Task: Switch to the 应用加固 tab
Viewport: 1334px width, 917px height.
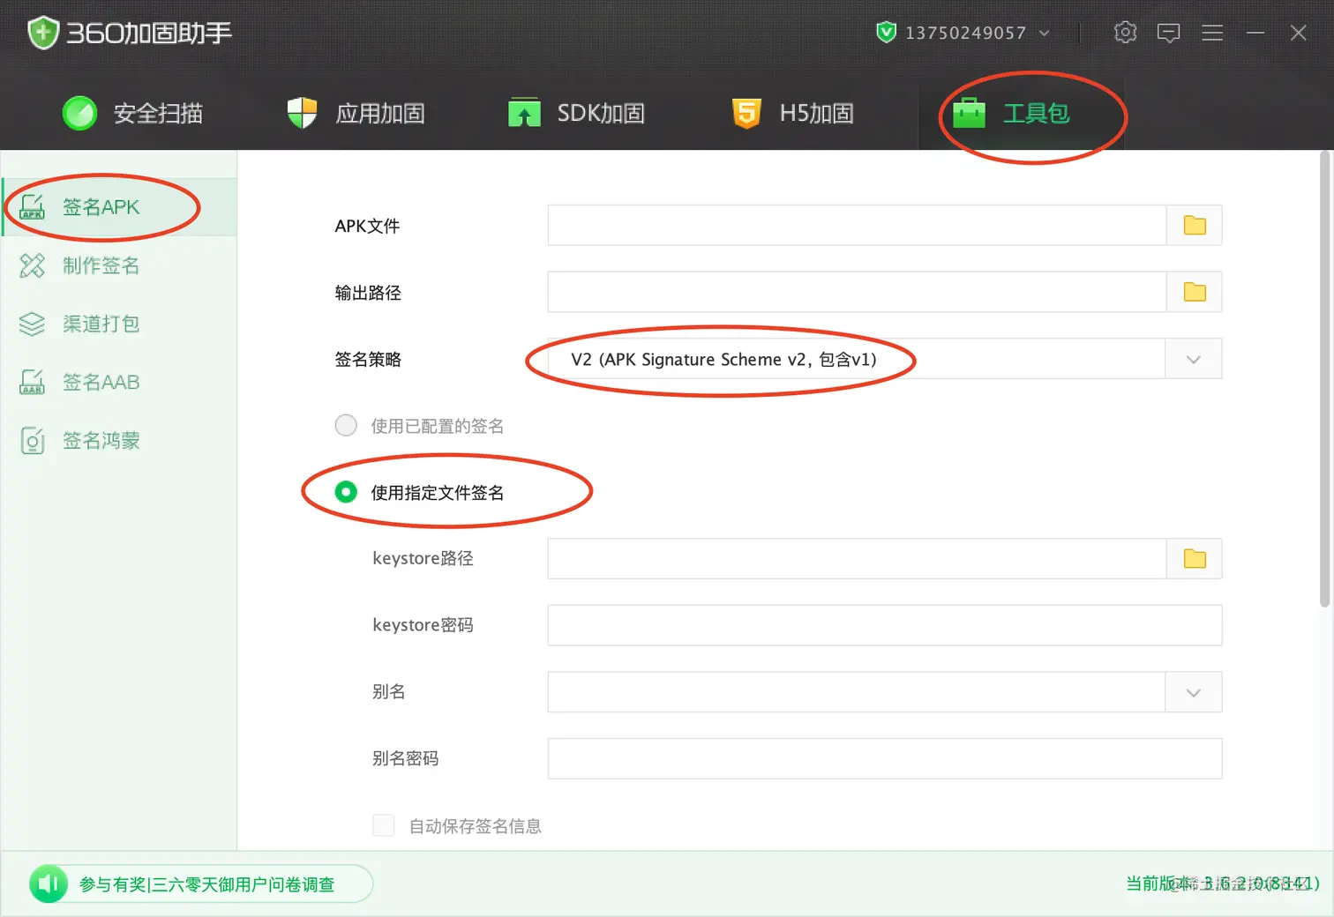Action: coord(356,114)
